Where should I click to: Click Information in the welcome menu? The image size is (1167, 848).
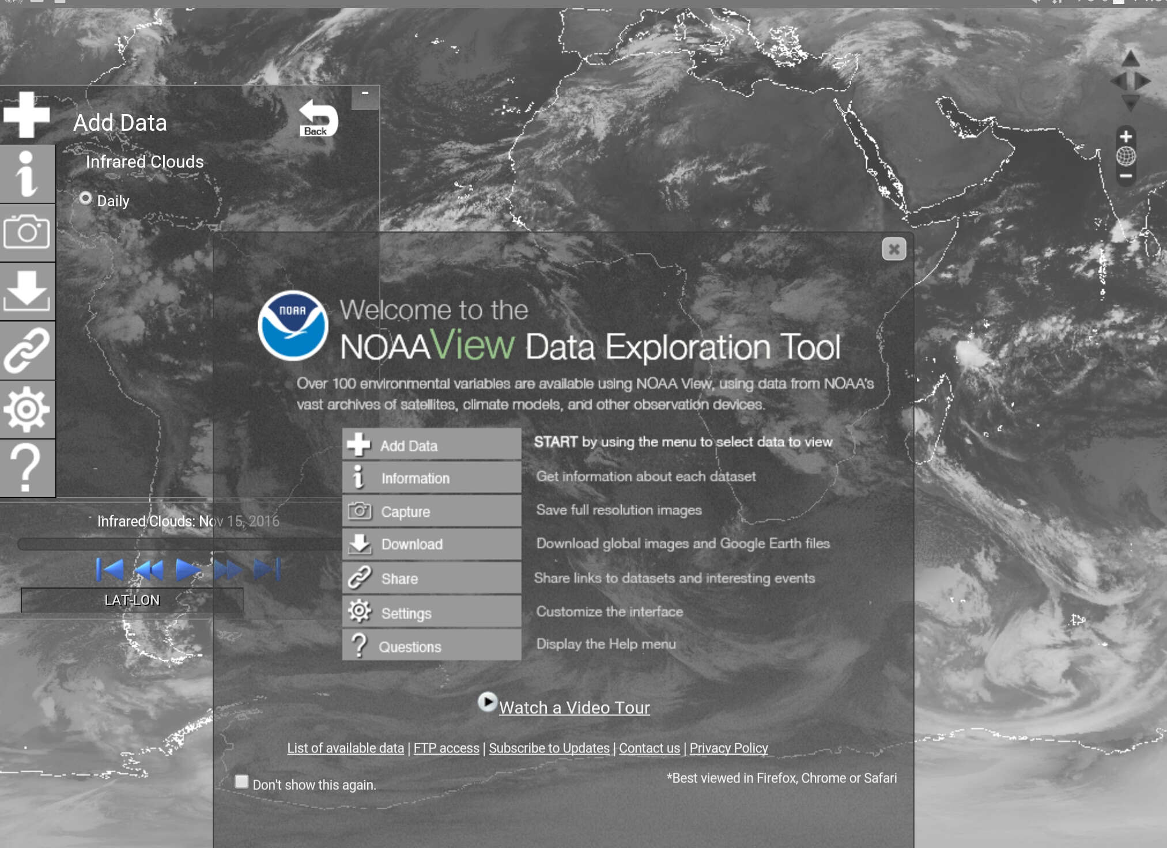pos(432,478)
